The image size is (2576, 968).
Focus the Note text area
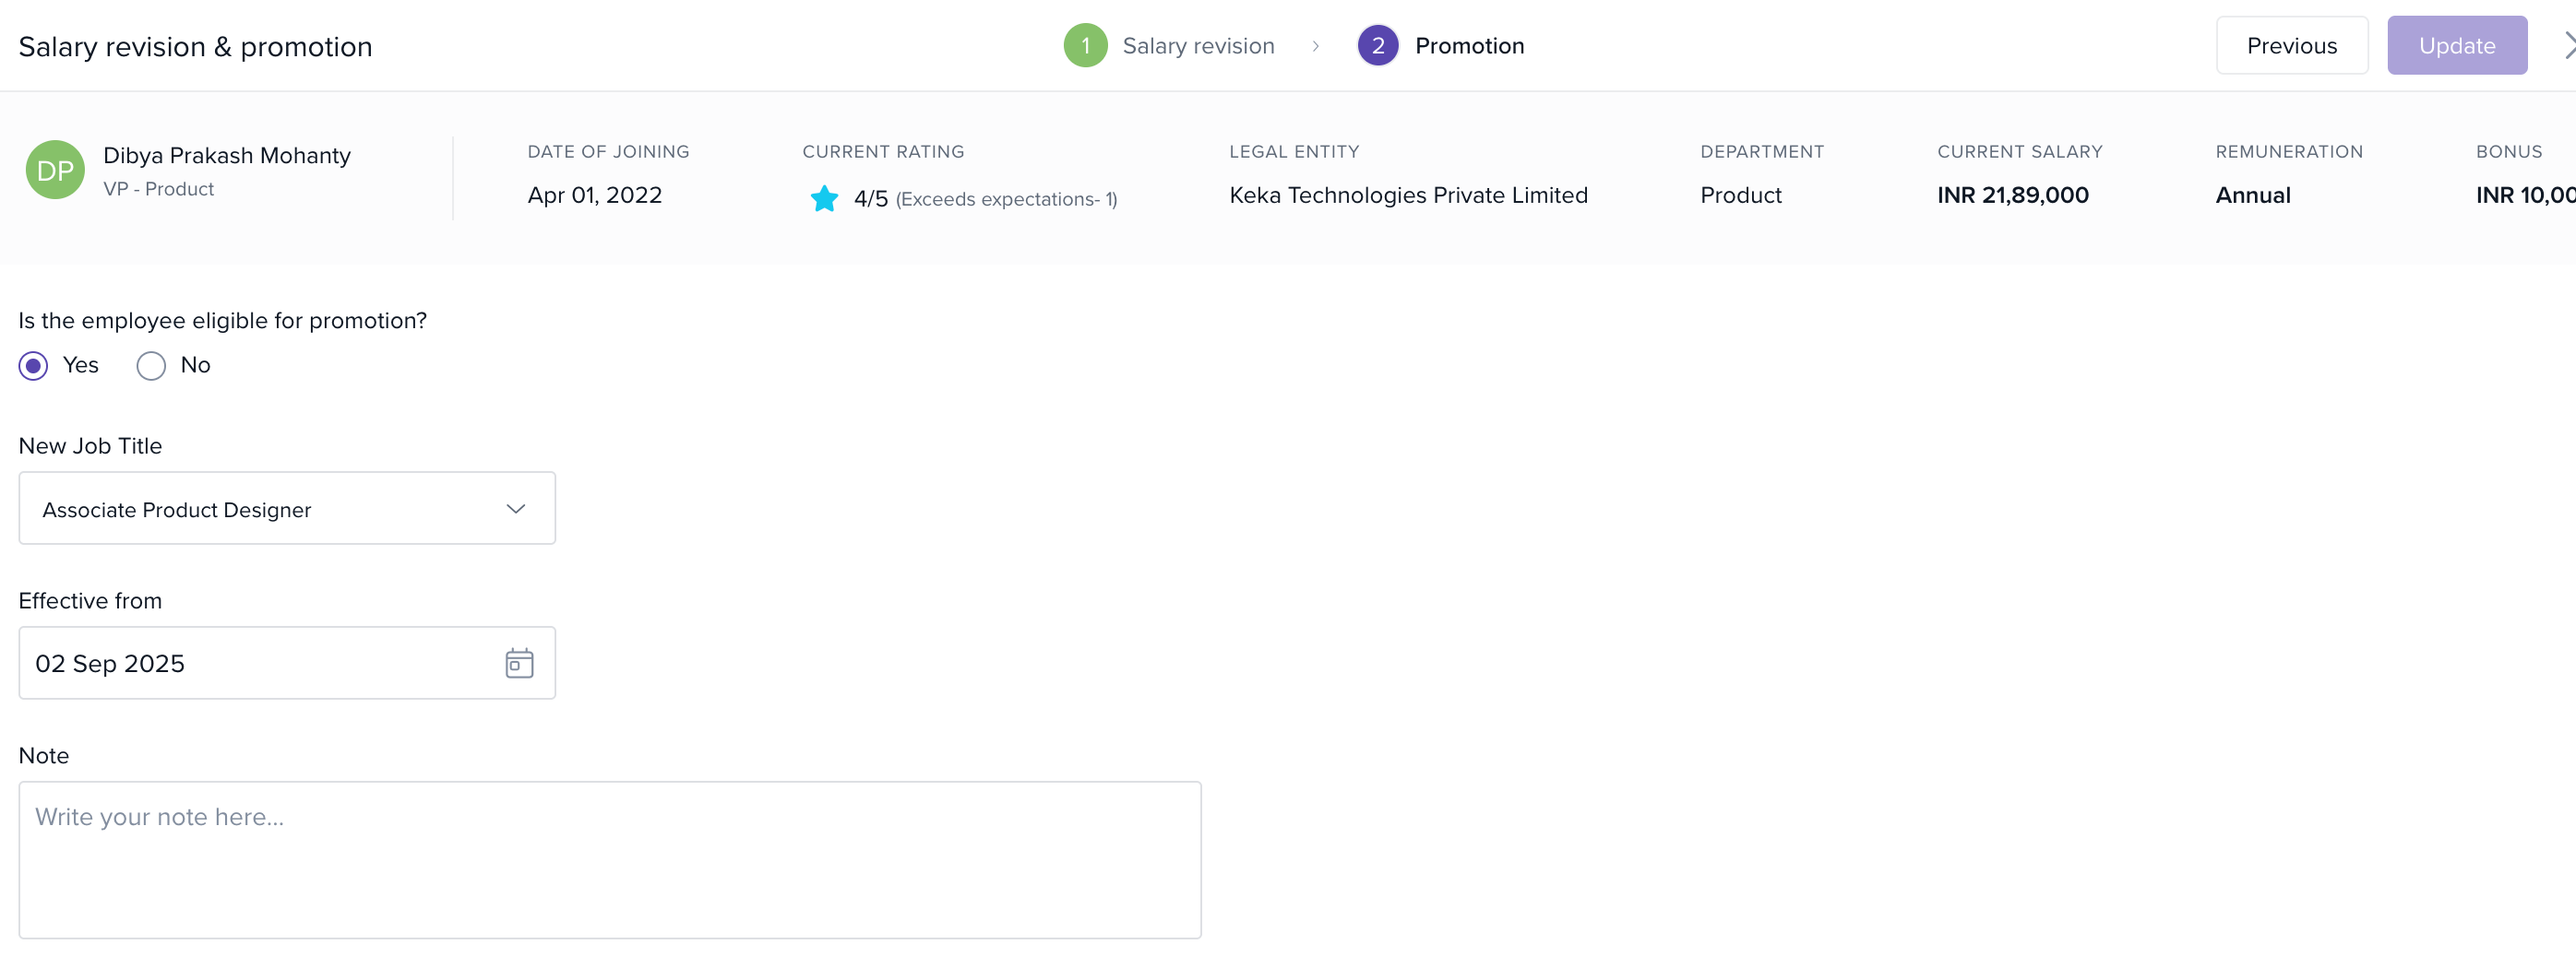(x=610, y=859)
